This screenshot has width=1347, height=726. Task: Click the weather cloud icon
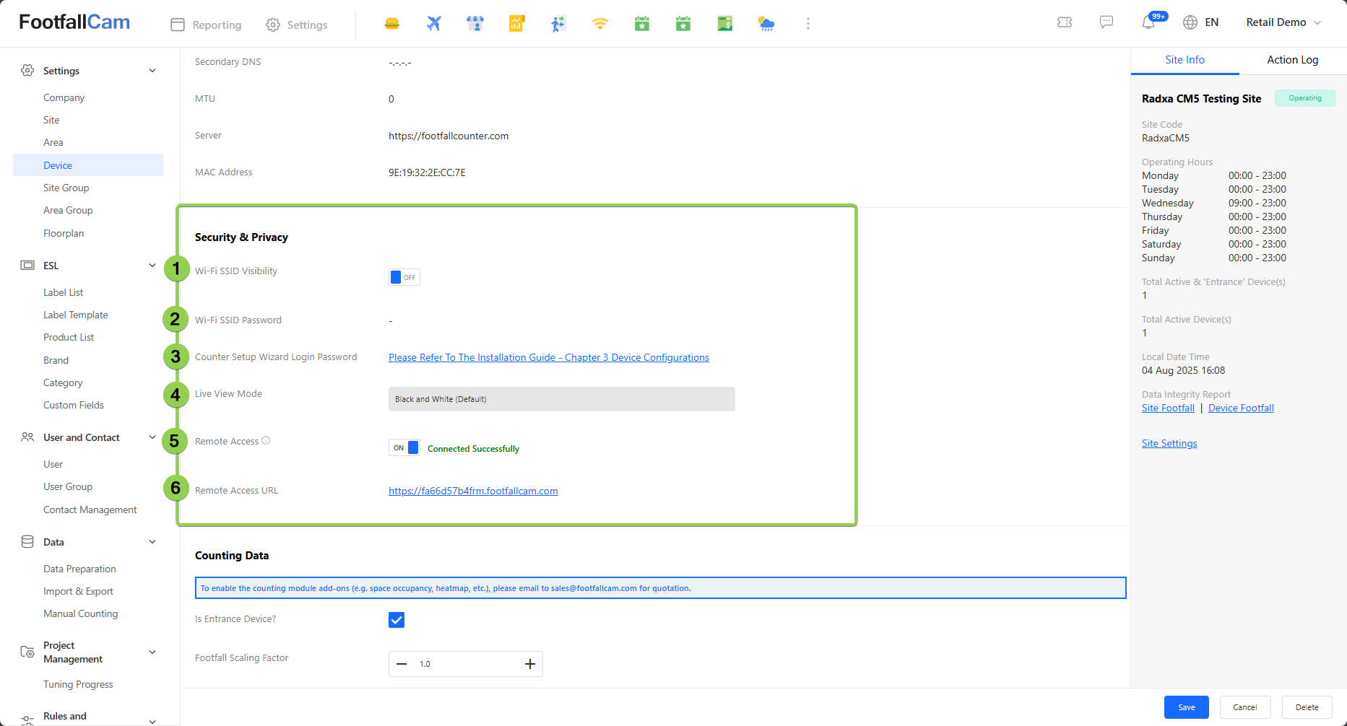pyautogui.click(x=766, y=24)
